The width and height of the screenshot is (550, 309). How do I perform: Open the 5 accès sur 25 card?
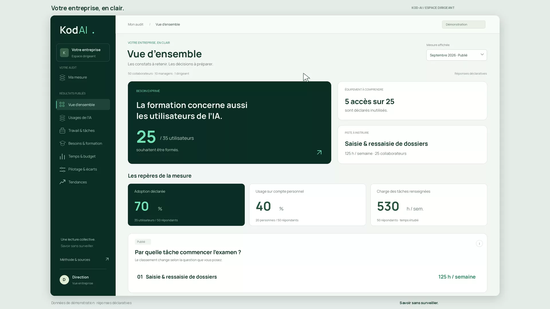pyautogui.click(x=412, y=101)
